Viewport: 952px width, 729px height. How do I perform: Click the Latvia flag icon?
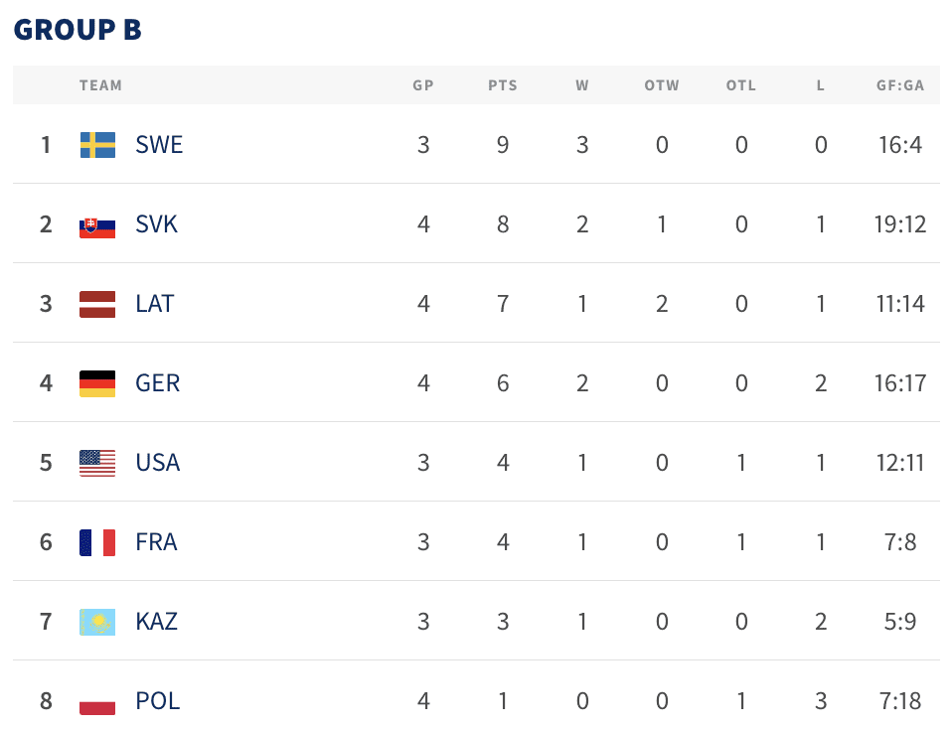[97, 304]
